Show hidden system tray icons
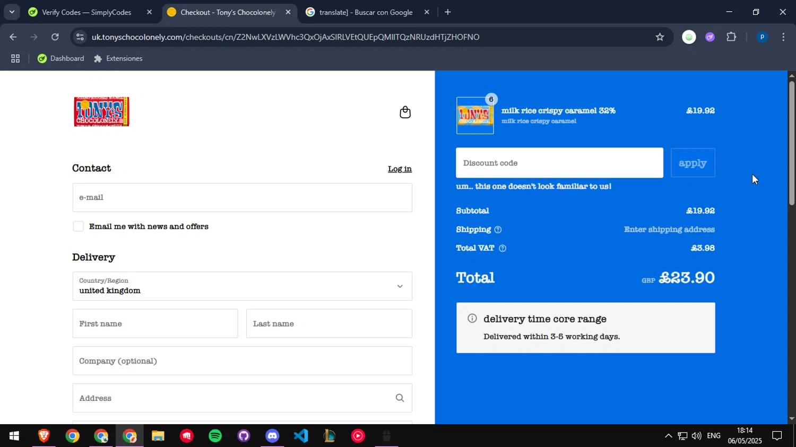Screen dimensions: 796x447 (668, 436)
